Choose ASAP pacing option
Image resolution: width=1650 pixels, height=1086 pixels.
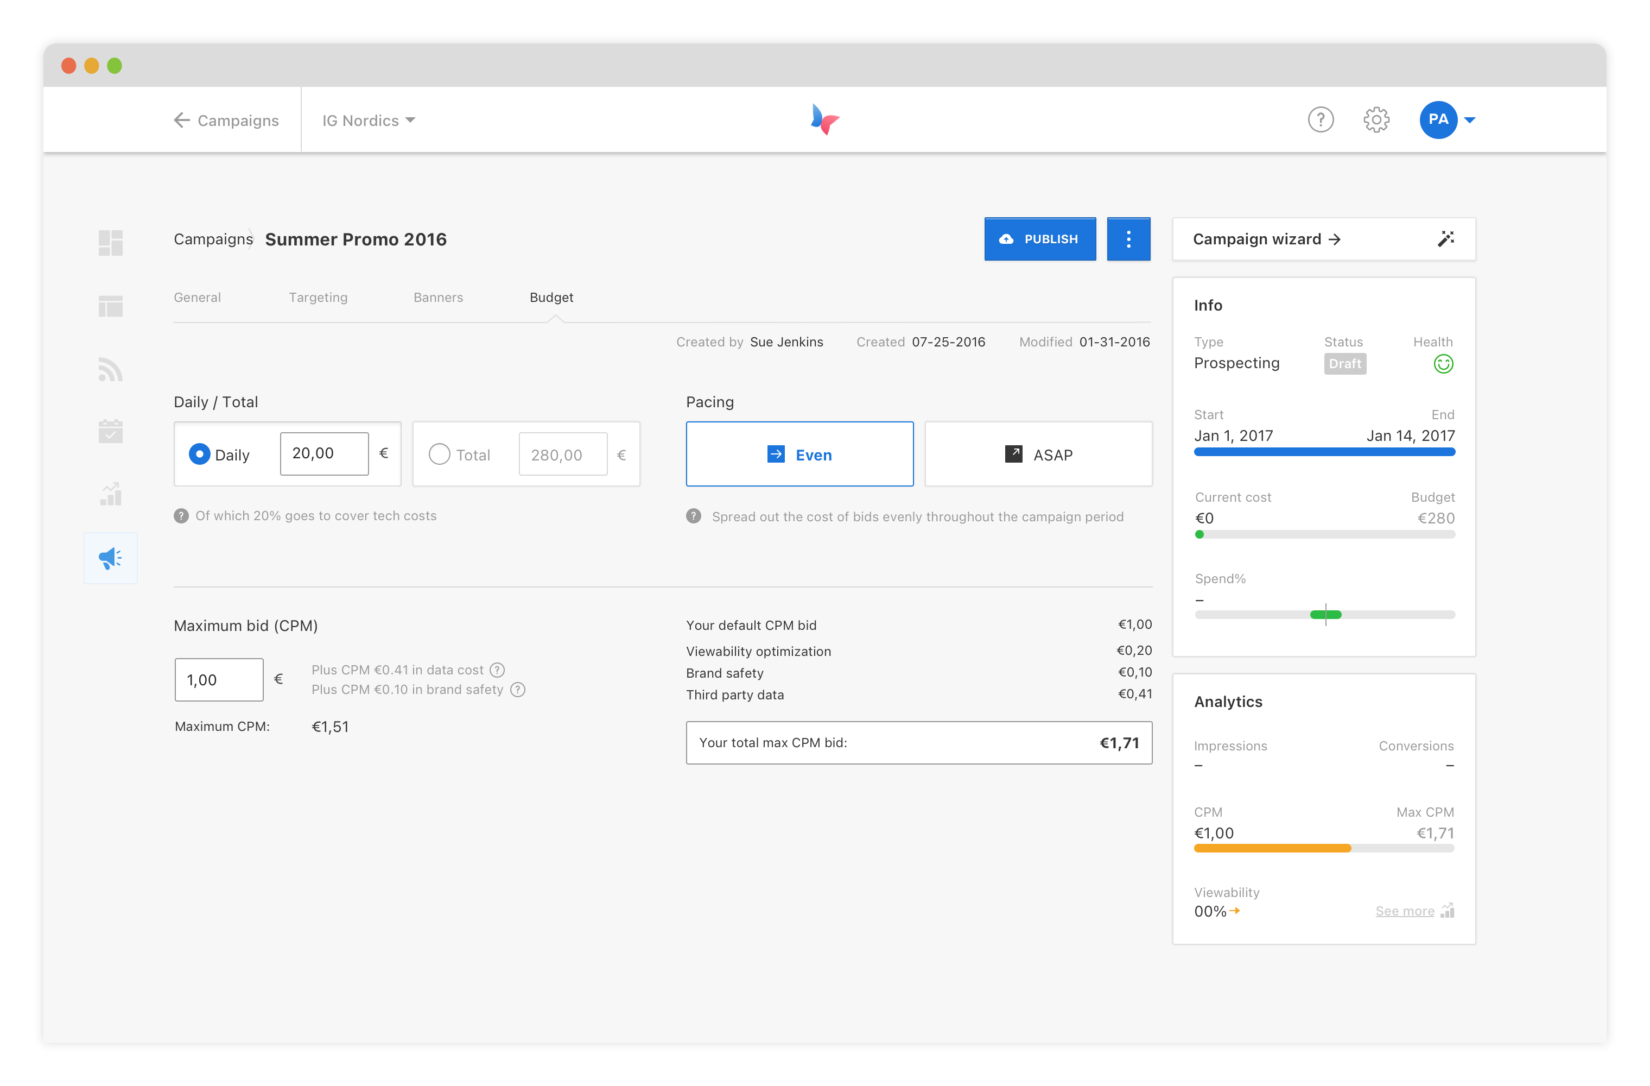[1038, 454]
